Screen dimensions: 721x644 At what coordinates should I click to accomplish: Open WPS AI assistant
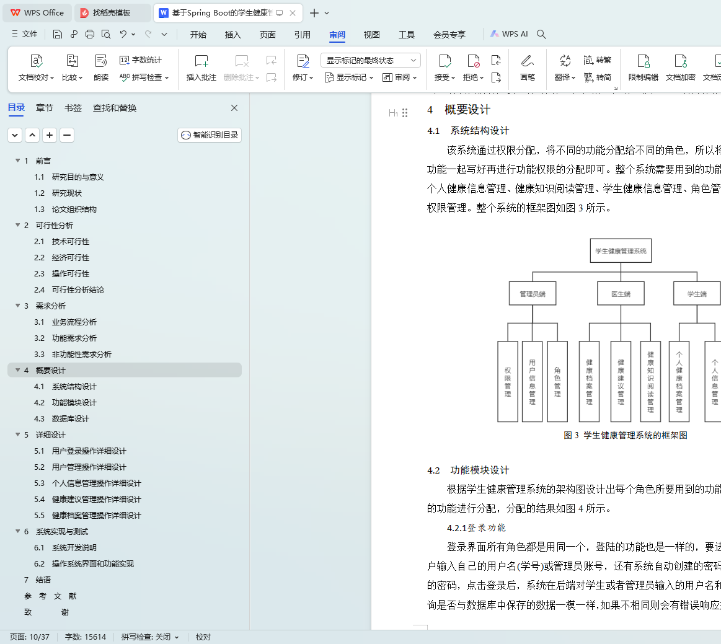coord(509,34)
